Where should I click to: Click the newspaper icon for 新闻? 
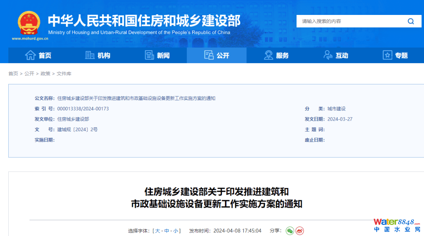[x=149, y=55]
